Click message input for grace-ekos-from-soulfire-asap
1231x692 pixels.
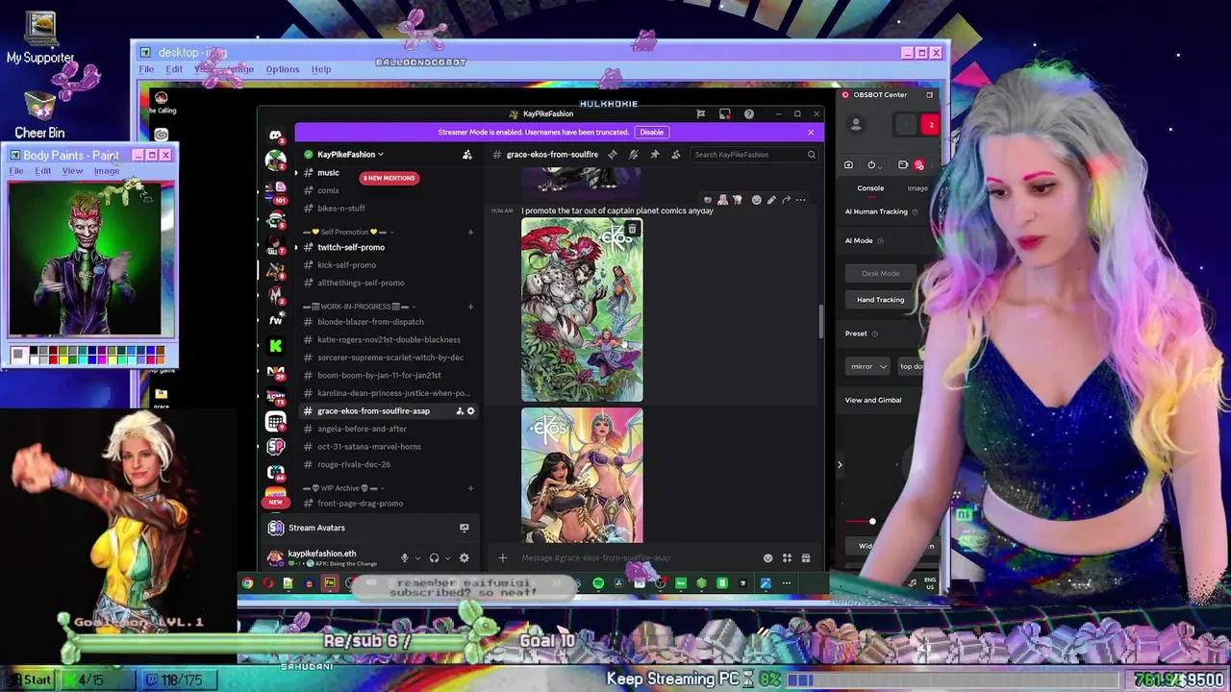pos(635,557)
